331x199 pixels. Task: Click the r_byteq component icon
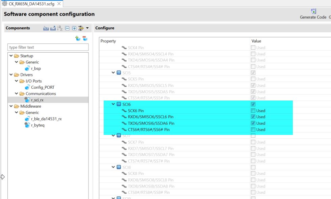pyautogui.click(x=27, y=125)
